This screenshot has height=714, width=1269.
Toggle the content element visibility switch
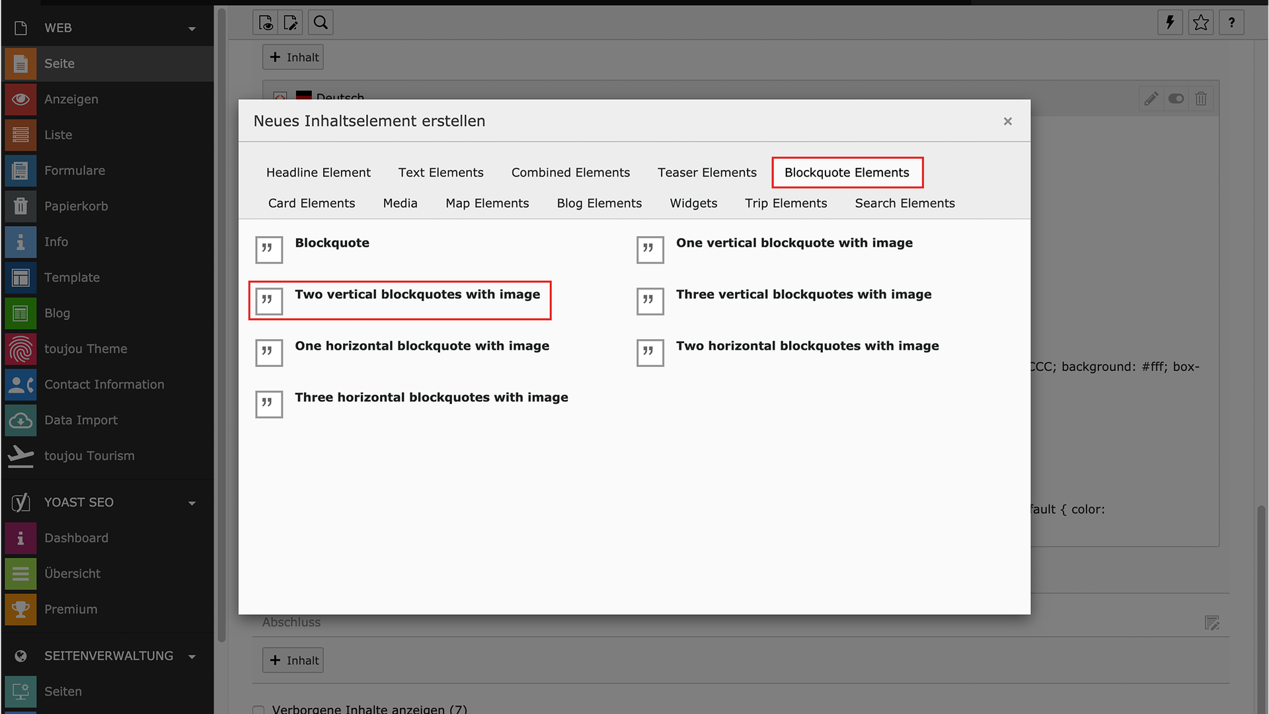tap(1176, 99)
